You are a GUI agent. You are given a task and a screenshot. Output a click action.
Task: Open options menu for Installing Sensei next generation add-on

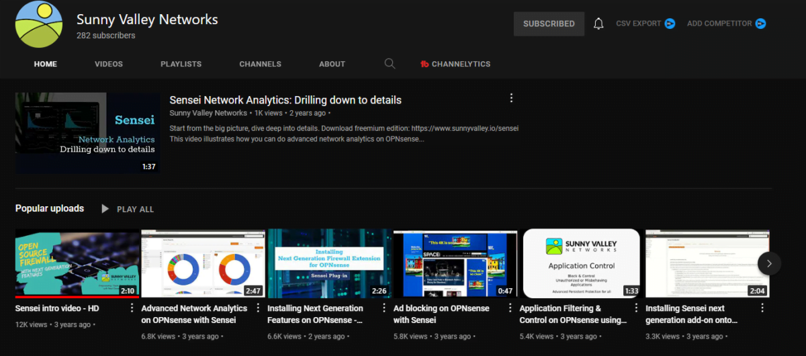pyautogui.click(x=762, y=308)
